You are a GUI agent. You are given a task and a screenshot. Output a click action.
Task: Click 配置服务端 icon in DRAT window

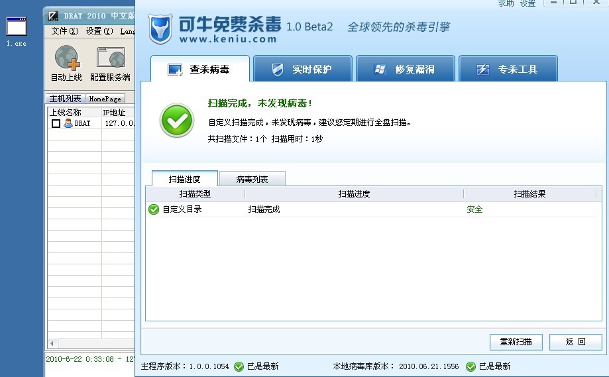point(111,57)
